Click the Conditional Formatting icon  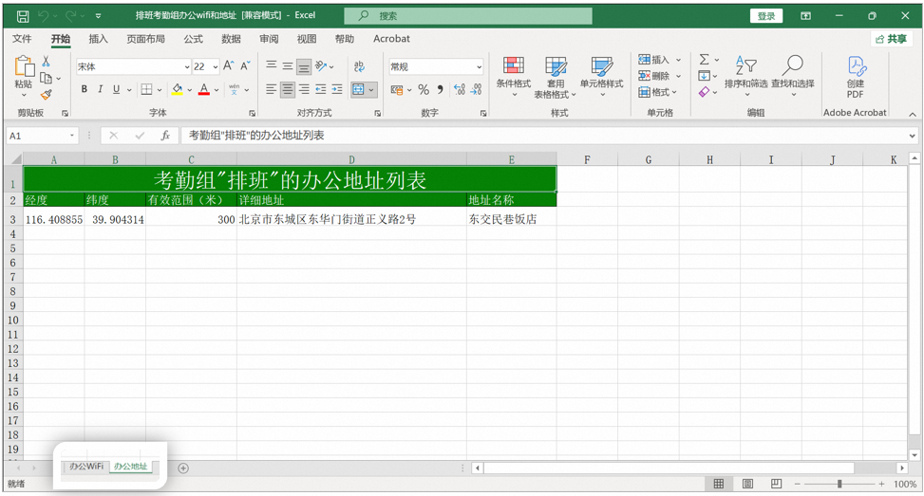point(513,65)
